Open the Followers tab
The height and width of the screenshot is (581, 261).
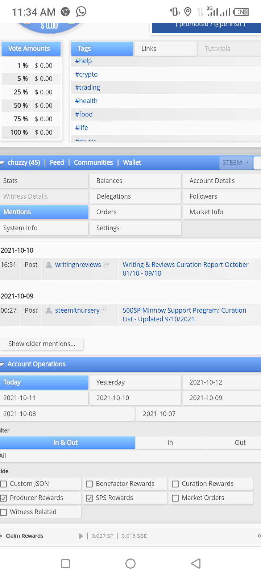pyautogui.click(x=222, y=196)
